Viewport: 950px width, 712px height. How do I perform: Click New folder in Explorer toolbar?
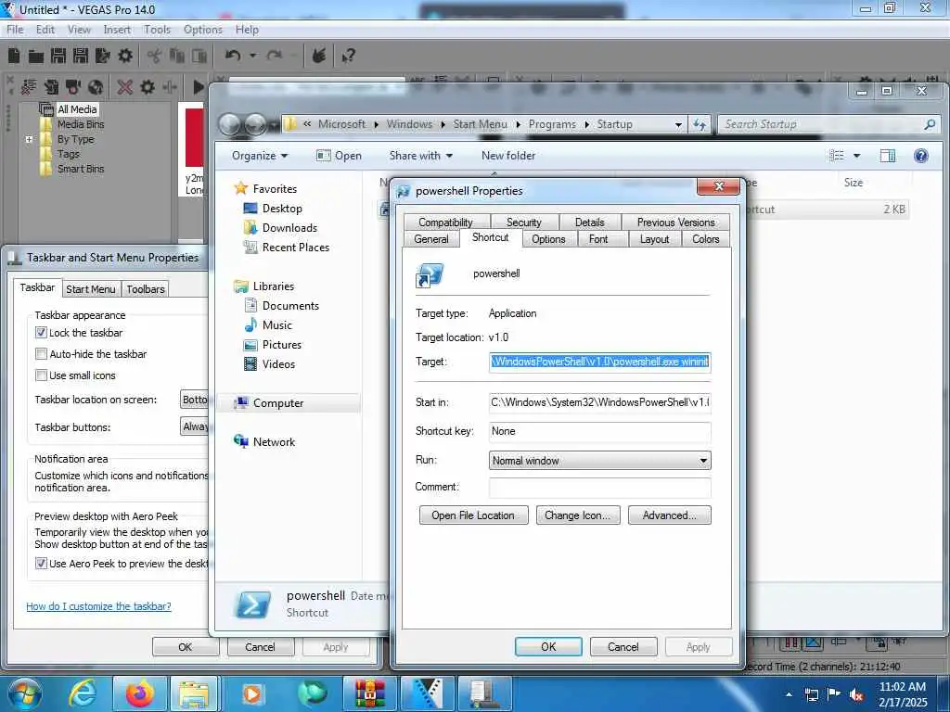(x=508, y=156)
